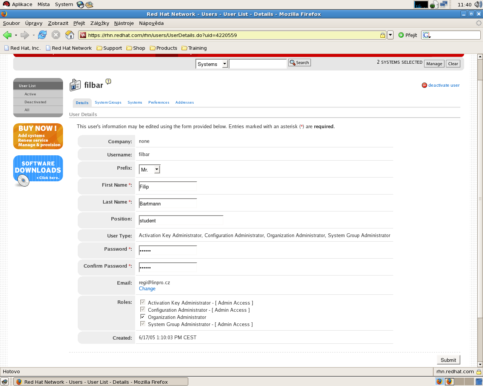Expand the address bar history dropdown
The height and width of the screenshot is (386, 483).
pyautogui.click(x=391, y=35)
